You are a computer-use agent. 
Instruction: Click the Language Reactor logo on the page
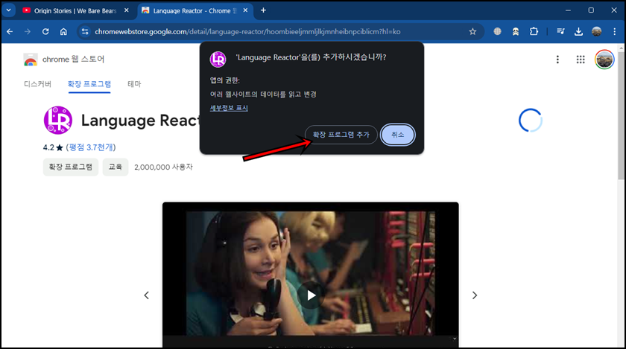(58, 120)
